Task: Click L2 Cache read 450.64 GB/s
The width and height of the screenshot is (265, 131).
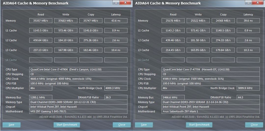Action: pyautogui.click(x=41, y=40)
